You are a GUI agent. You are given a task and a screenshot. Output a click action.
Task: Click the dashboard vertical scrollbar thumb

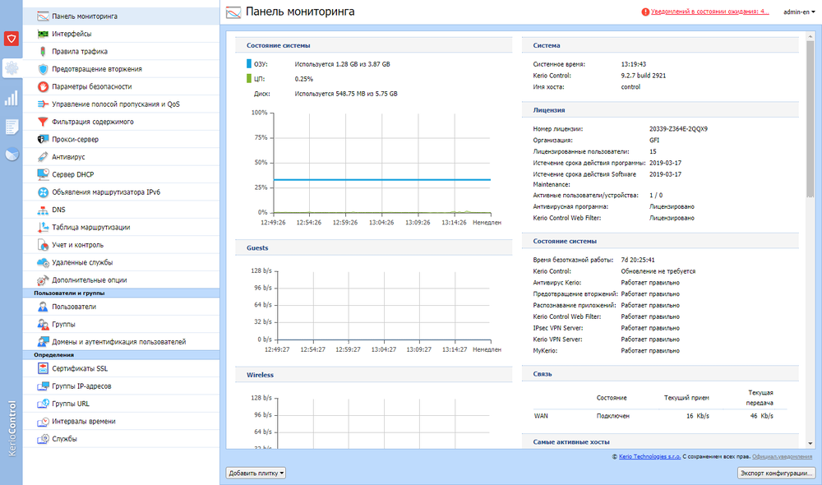click(810, 118)
